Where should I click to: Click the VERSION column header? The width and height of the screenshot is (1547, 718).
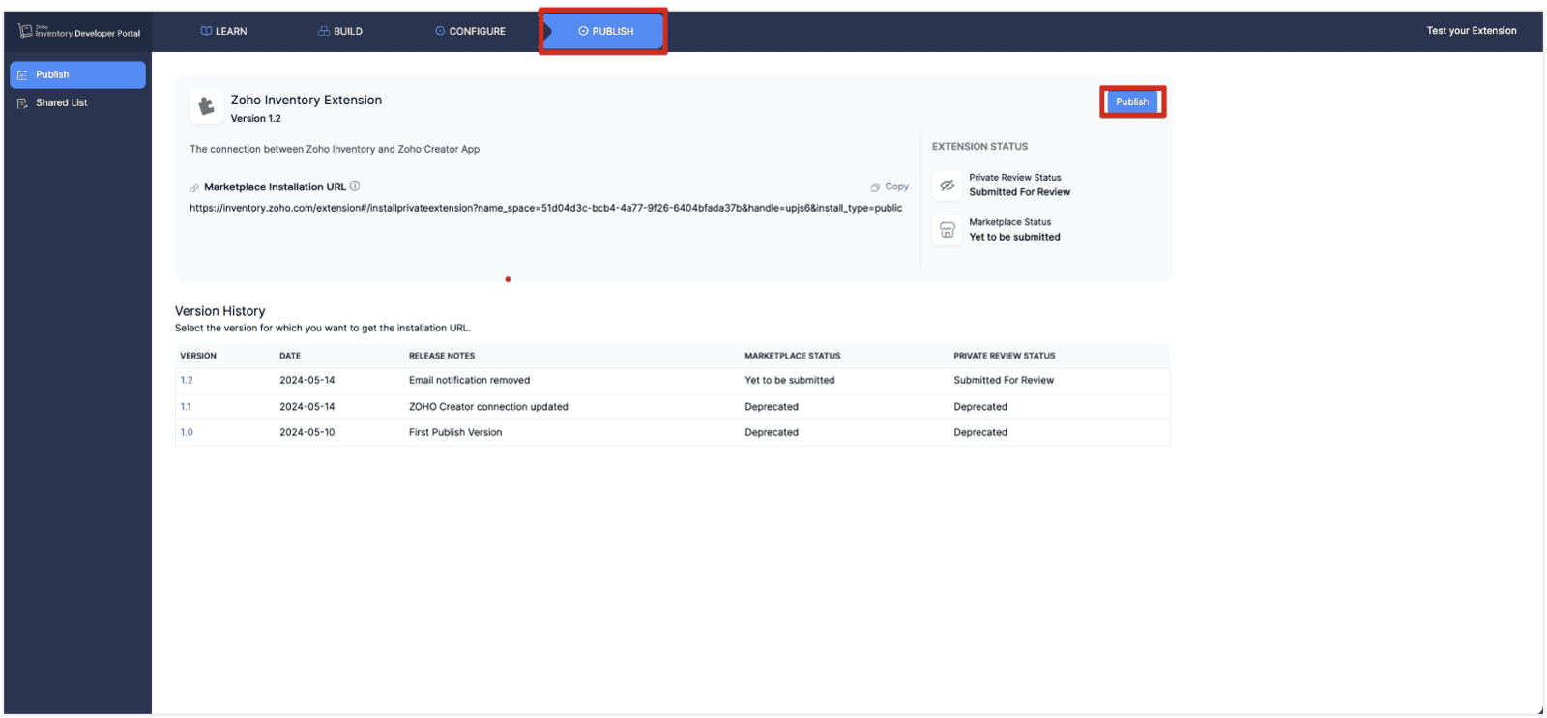click(x=198, y=356)
